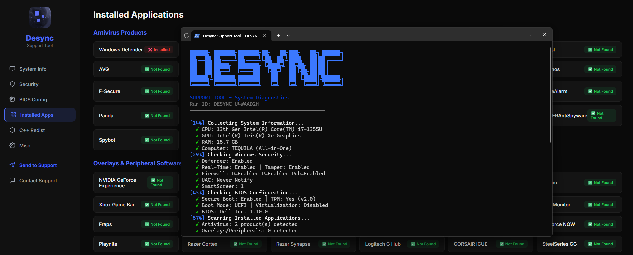
Task: Click the SteelSeries GG entry
Action: 579,244
